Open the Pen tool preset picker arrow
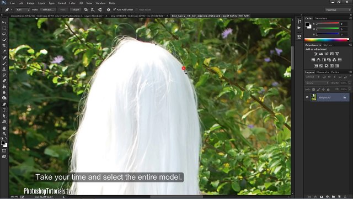 (x=12, y=10)
